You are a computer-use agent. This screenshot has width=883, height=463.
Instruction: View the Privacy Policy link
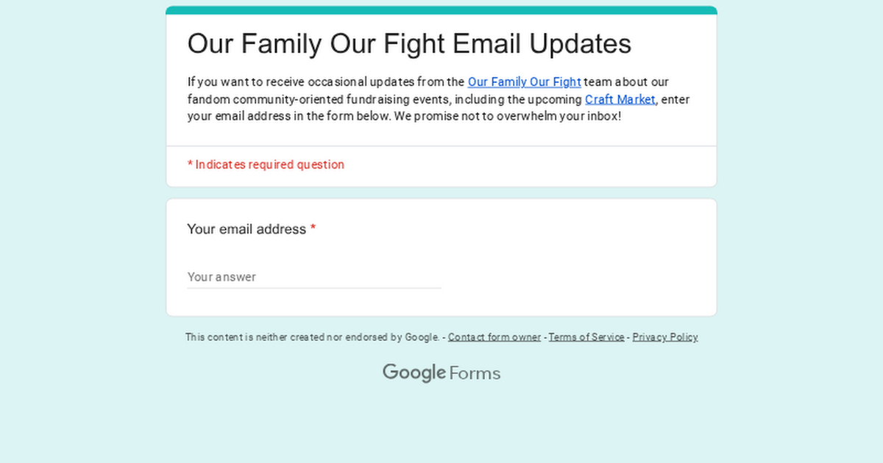point(664,337)
